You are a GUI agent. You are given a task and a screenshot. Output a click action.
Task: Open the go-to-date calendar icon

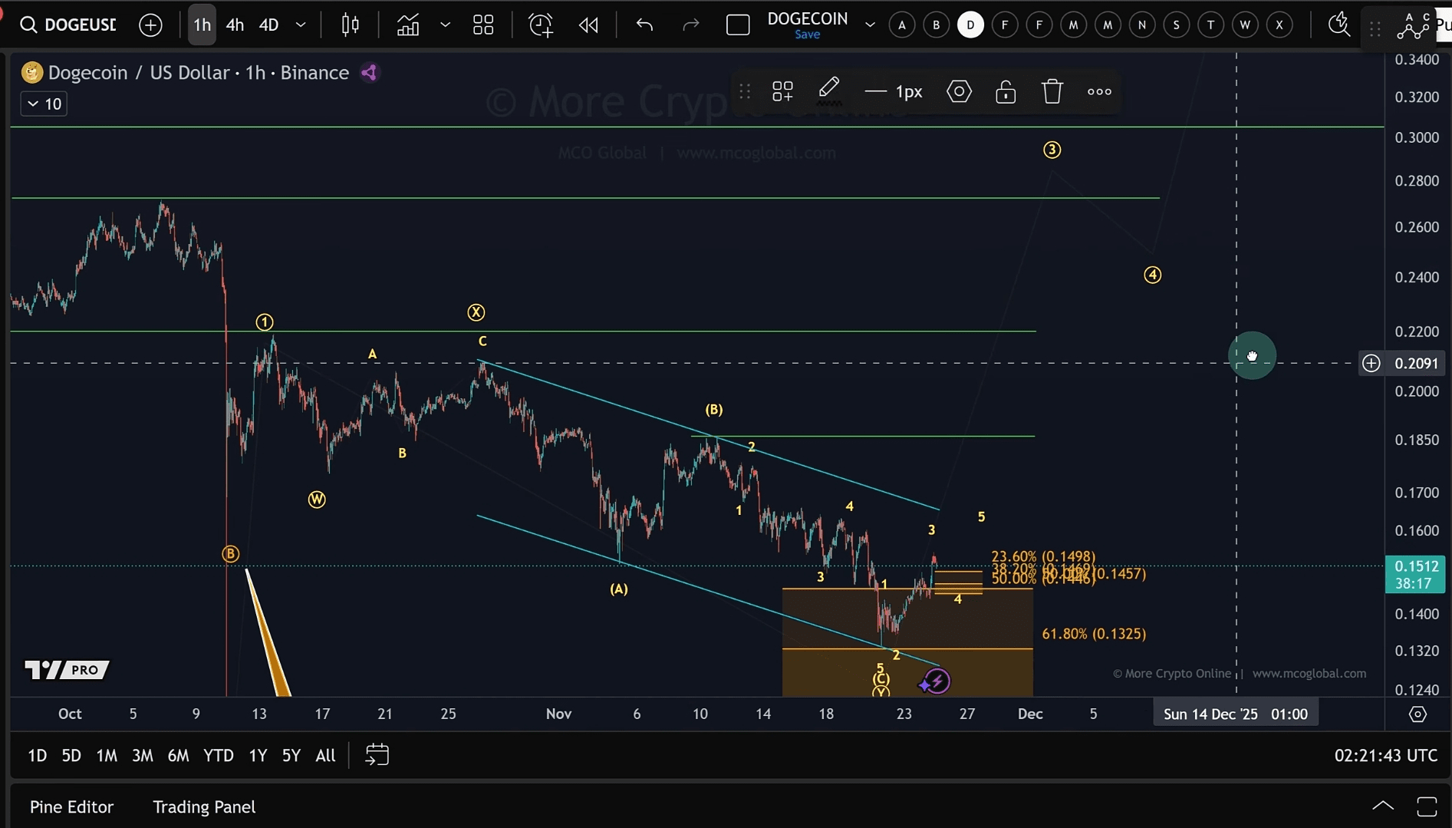click(377, 755)
